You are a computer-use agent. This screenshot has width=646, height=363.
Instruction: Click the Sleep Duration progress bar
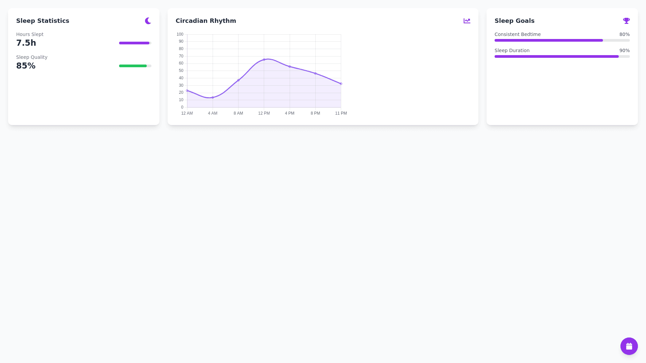(x=557, y=56)
